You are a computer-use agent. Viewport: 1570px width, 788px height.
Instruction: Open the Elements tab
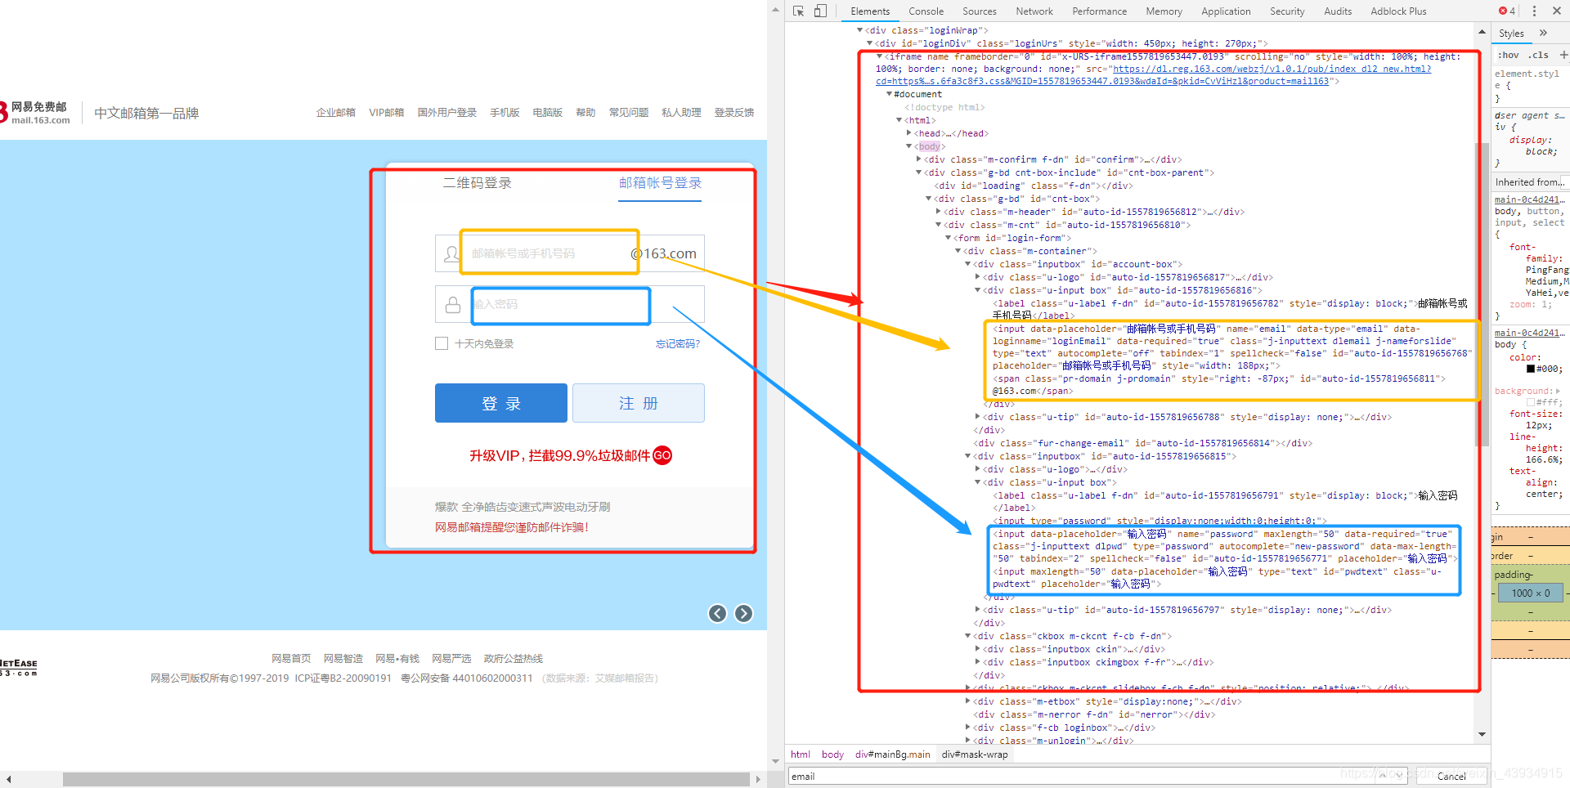[870, 11]
